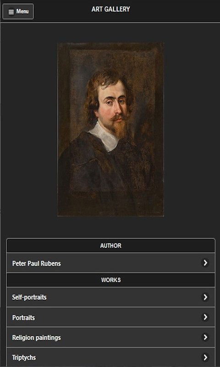Click the WORKS section header

point(110,280)
